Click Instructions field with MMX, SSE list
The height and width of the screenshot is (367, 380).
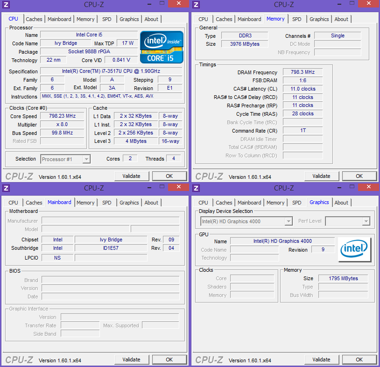[111, 96]
